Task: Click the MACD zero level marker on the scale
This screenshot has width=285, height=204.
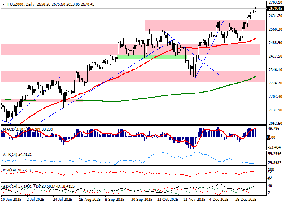Action: click(x=268, y=137)
